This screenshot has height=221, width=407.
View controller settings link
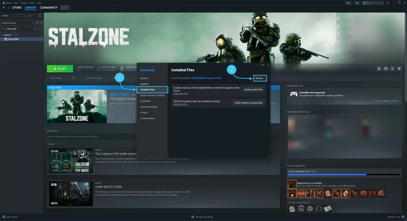pos(387,101)
